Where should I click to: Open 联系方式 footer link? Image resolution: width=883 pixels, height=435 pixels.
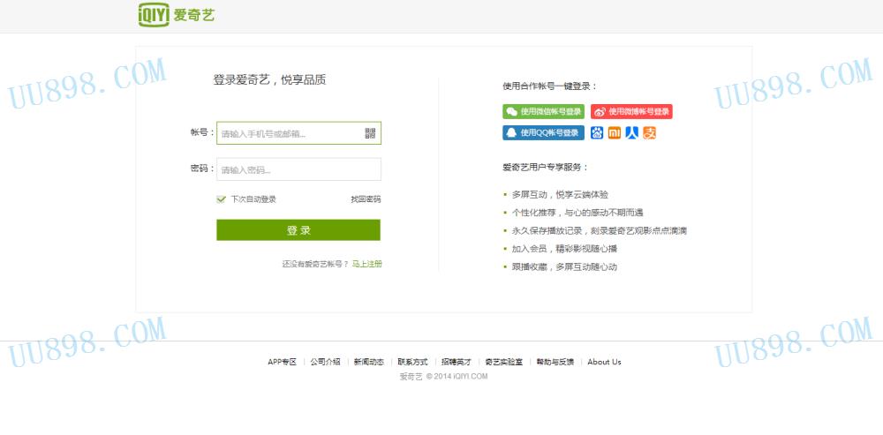(x=412, y=362)
